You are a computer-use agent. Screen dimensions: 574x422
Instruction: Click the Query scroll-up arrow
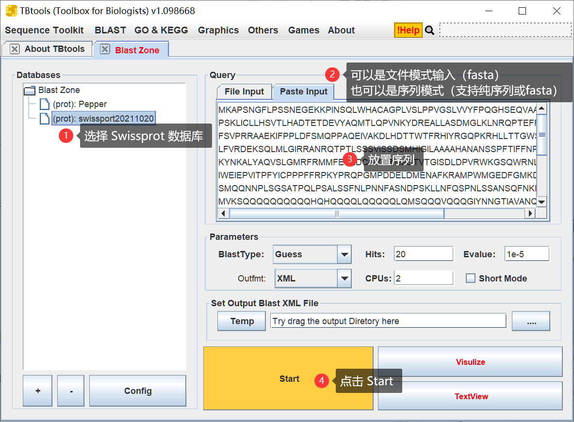pos(542,108)
